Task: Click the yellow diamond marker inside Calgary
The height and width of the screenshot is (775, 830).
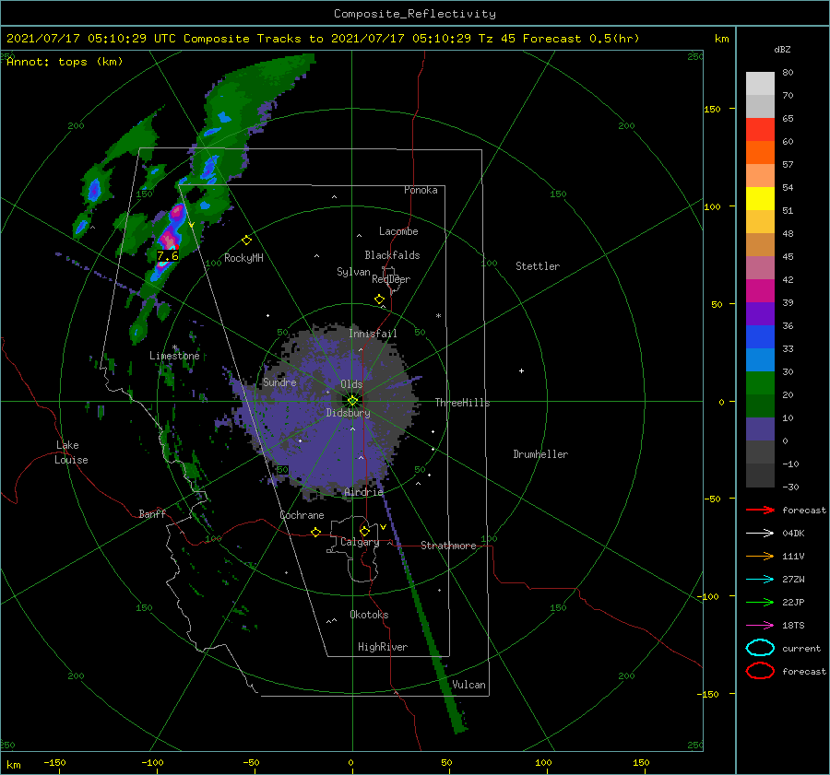Action: [x=364, y=531]
